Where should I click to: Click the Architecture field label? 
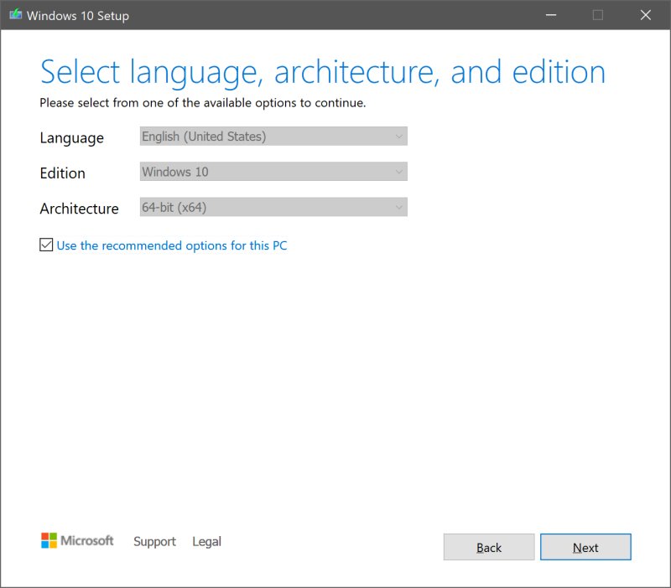tap(79, 209)
